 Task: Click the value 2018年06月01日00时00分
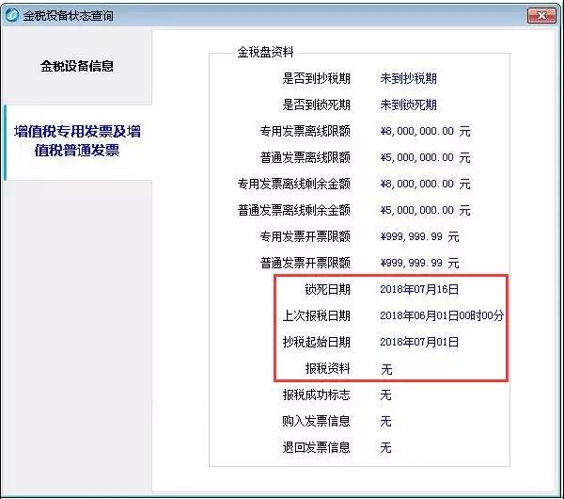(x=442, y=315)
